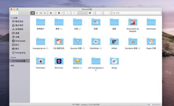This screenshot has width=174, height=106.
Task: Open the blank dropdown right of Dropbox
Action: [99, 13]
